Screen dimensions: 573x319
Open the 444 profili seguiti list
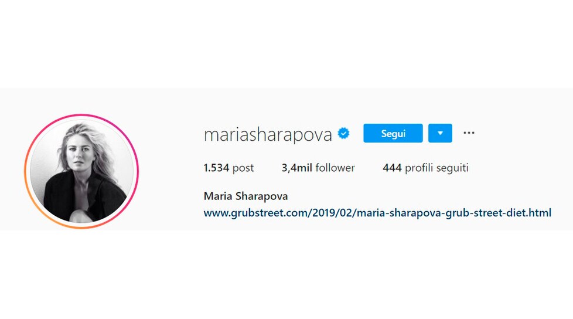[425, 168]
